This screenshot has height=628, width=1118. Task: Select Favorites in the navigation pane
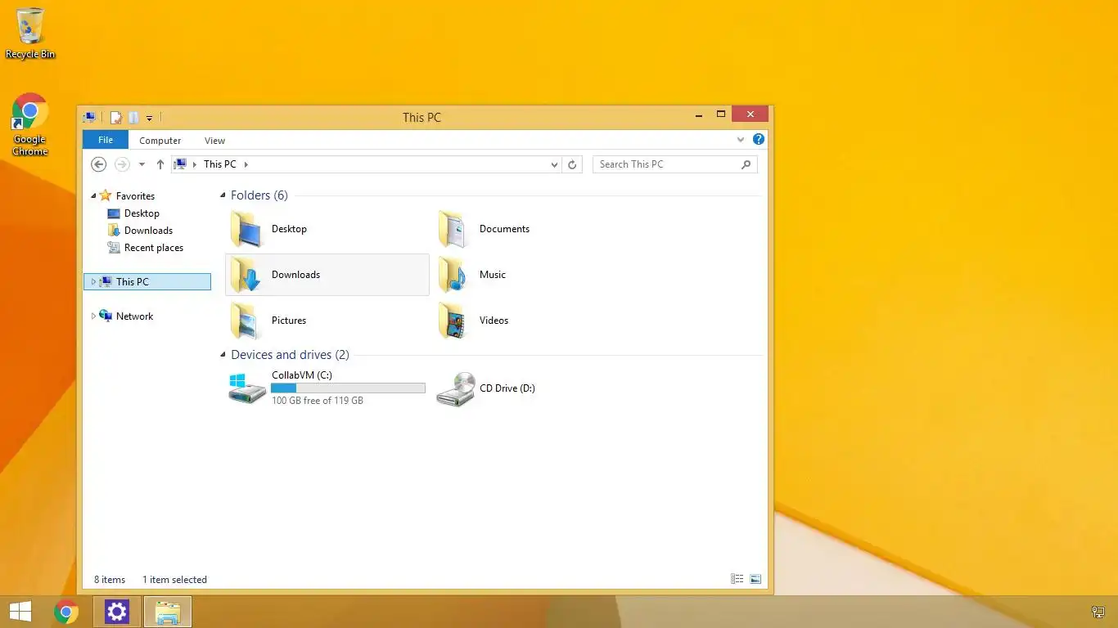[x=135, y=196]
